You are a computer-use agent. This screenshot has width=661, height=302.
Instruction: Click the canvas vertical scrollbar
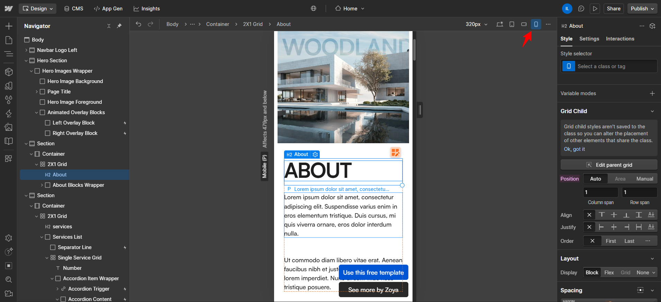point(414,50)
